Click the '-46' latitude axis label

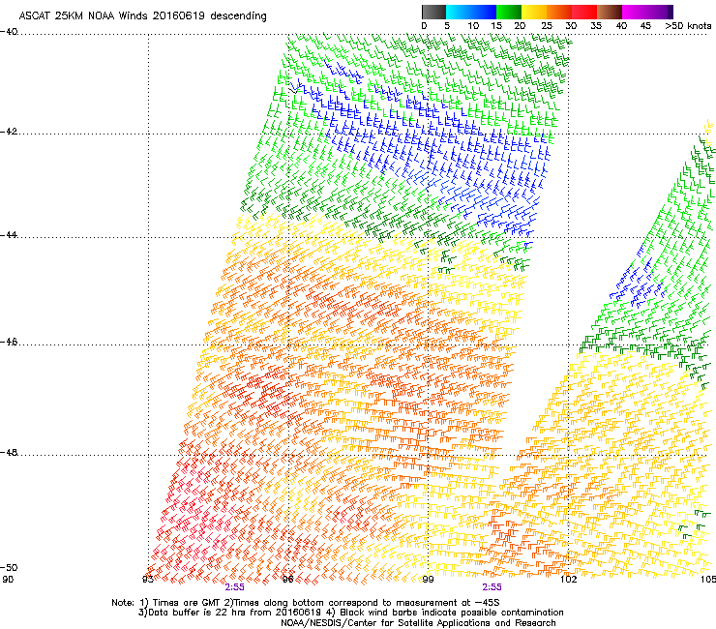click(x=9, y=342)
